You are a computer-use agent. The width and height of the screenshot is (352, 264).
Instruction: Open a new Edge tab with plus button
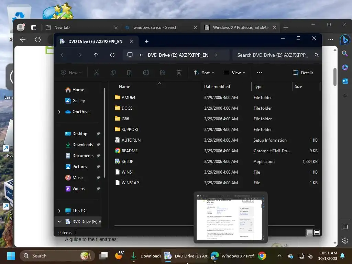pos(286,27)
